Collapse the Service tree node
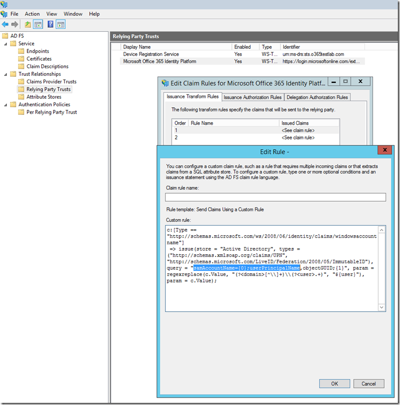The height and width of the screenshot is (405, 400). pos(6,44)
